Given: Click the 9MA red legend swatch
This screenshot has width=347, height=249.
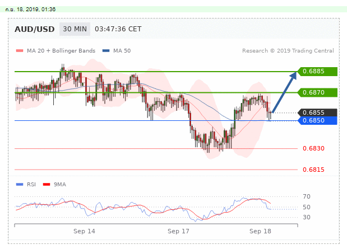Looking at the screenshot, I should tap(47, 185).
